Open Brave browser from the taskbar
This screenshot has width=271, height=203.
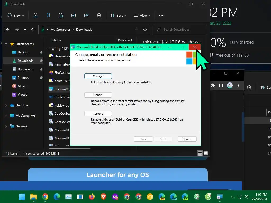click(103, 197)
